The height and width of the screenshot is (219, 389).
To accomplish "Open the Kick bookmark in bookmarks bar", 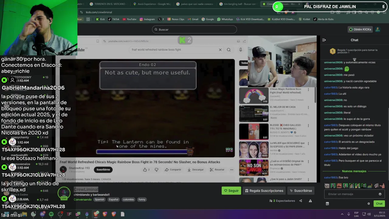I will pyautogui.click(x=100, y=19).
